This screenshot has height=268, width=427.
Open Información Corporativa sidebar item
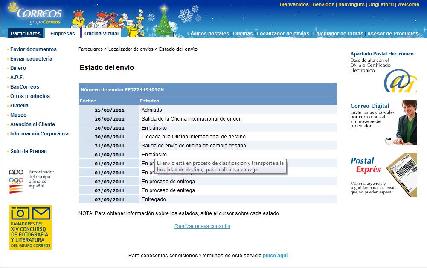[x=39, y=134]
